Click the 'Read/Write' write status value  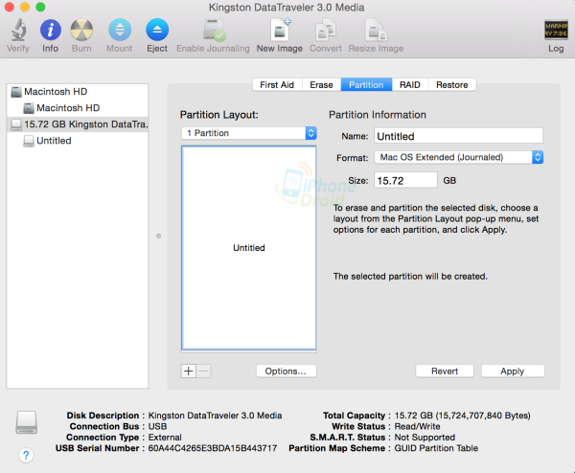pyautogui.click(x=417, y=426)
